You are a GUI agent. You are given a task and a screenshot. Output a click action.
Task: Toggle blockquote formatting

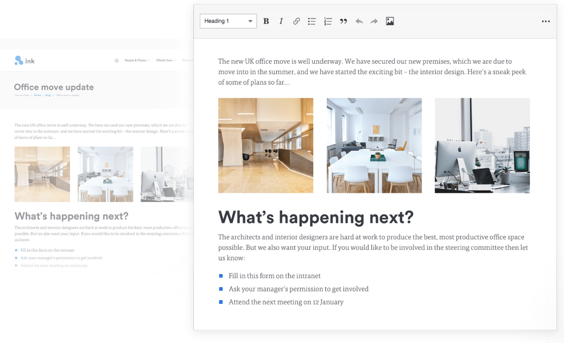point(343,21)
